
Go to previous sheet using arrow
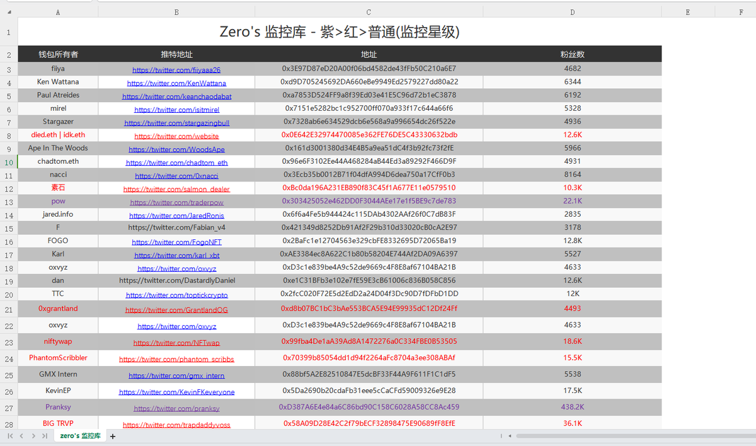pos(21,436)
